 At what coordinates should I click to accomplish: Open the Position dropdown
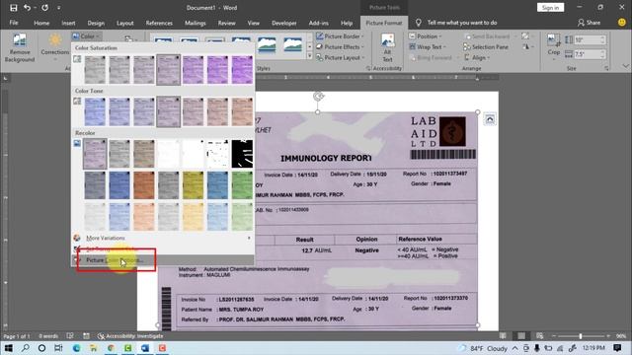[x=426, y=36]
